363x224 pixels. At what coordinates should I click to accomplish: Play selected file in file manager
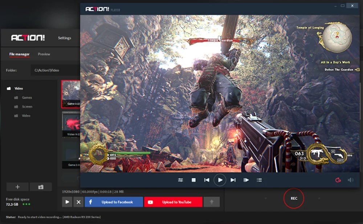67,202
